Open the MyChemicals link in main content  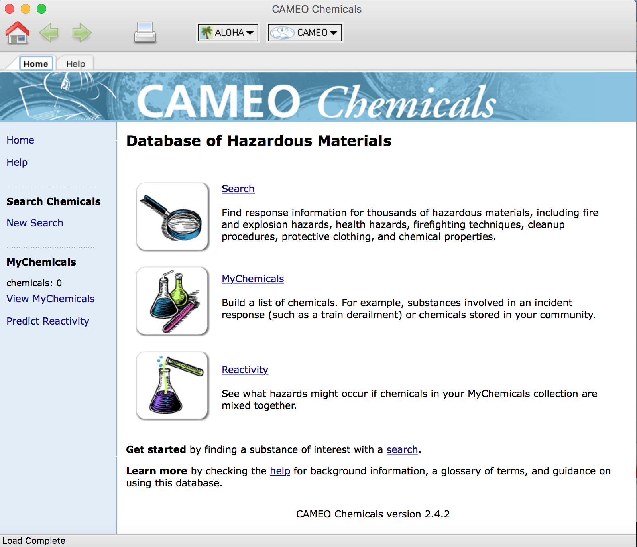click(253, 279)
